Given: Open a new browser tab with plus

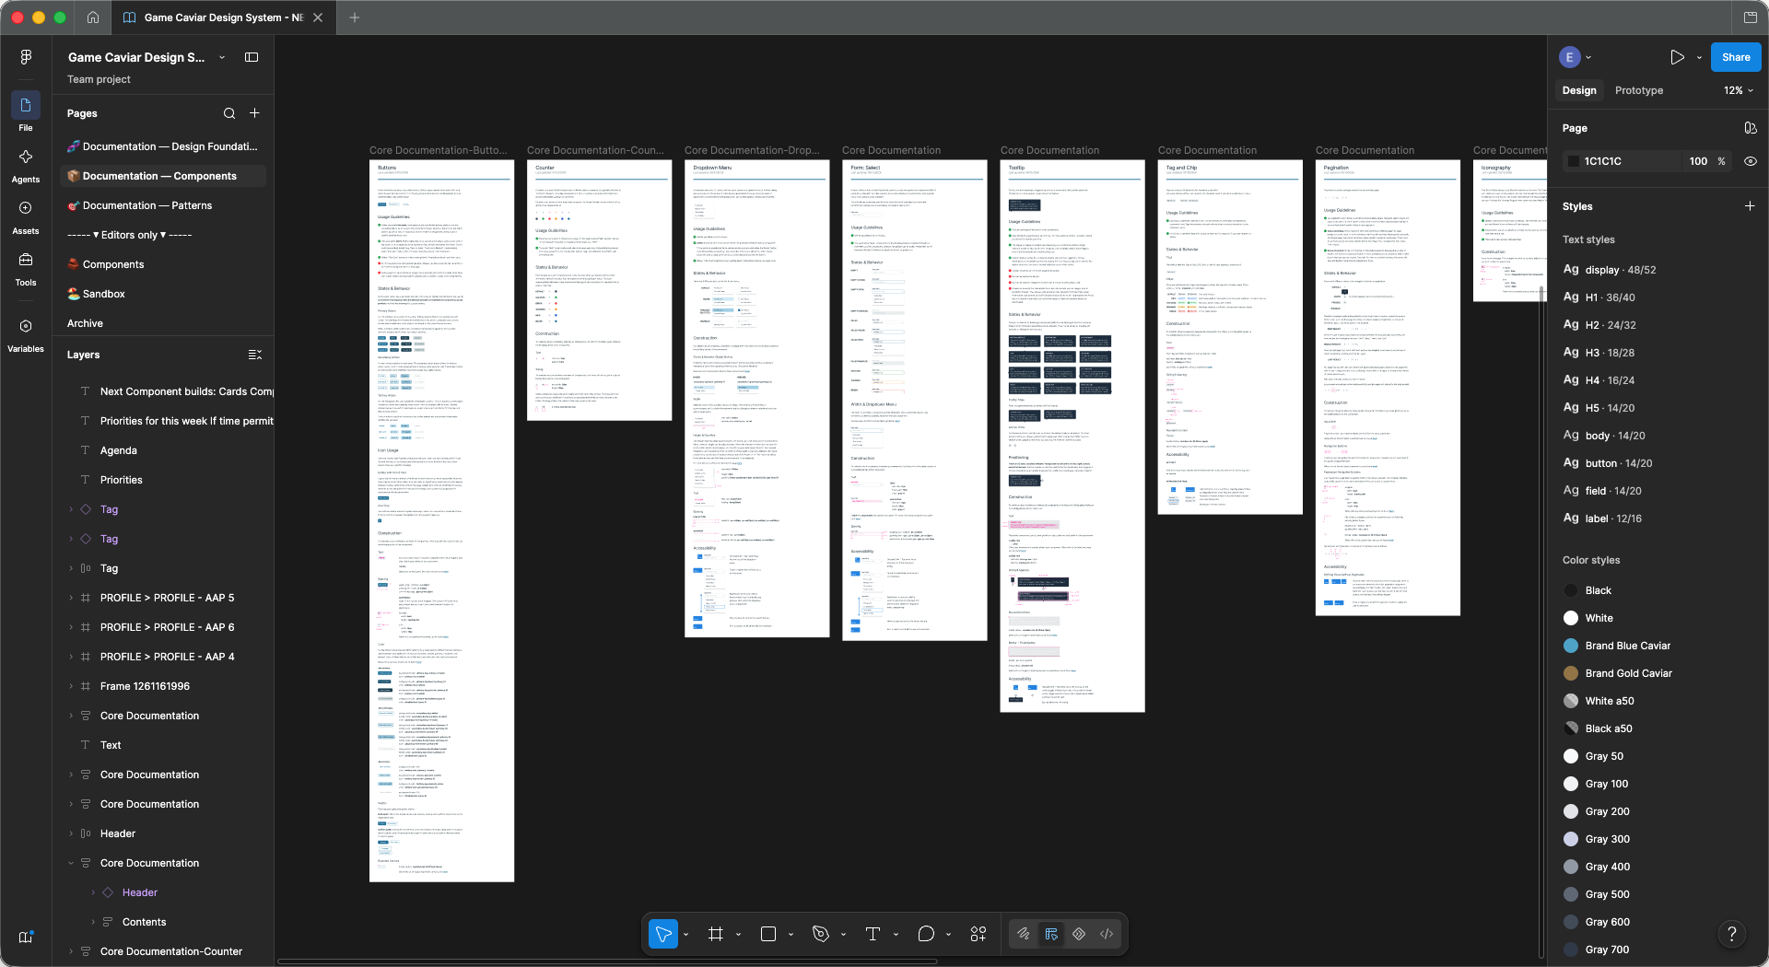Looking at the screenshot, I should 354,17.
